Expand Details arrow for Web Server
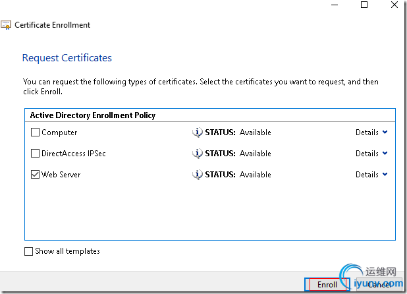 [x=385, y=175]
